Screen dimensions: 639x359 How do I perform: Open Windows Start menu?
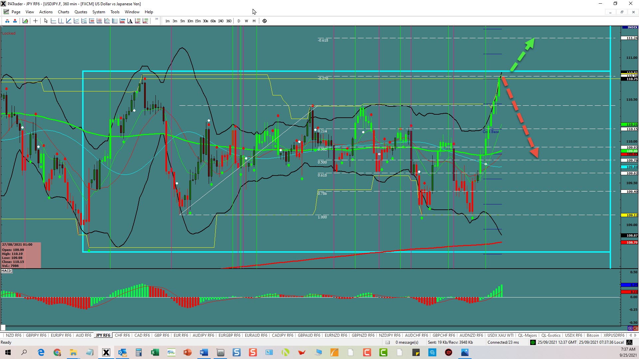[x=8, y=352]
